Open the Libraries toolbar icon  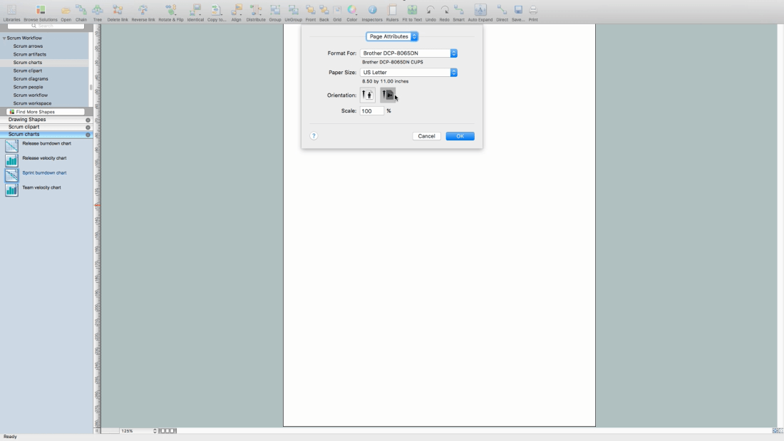pyautogui.click(x=11, y=11)
